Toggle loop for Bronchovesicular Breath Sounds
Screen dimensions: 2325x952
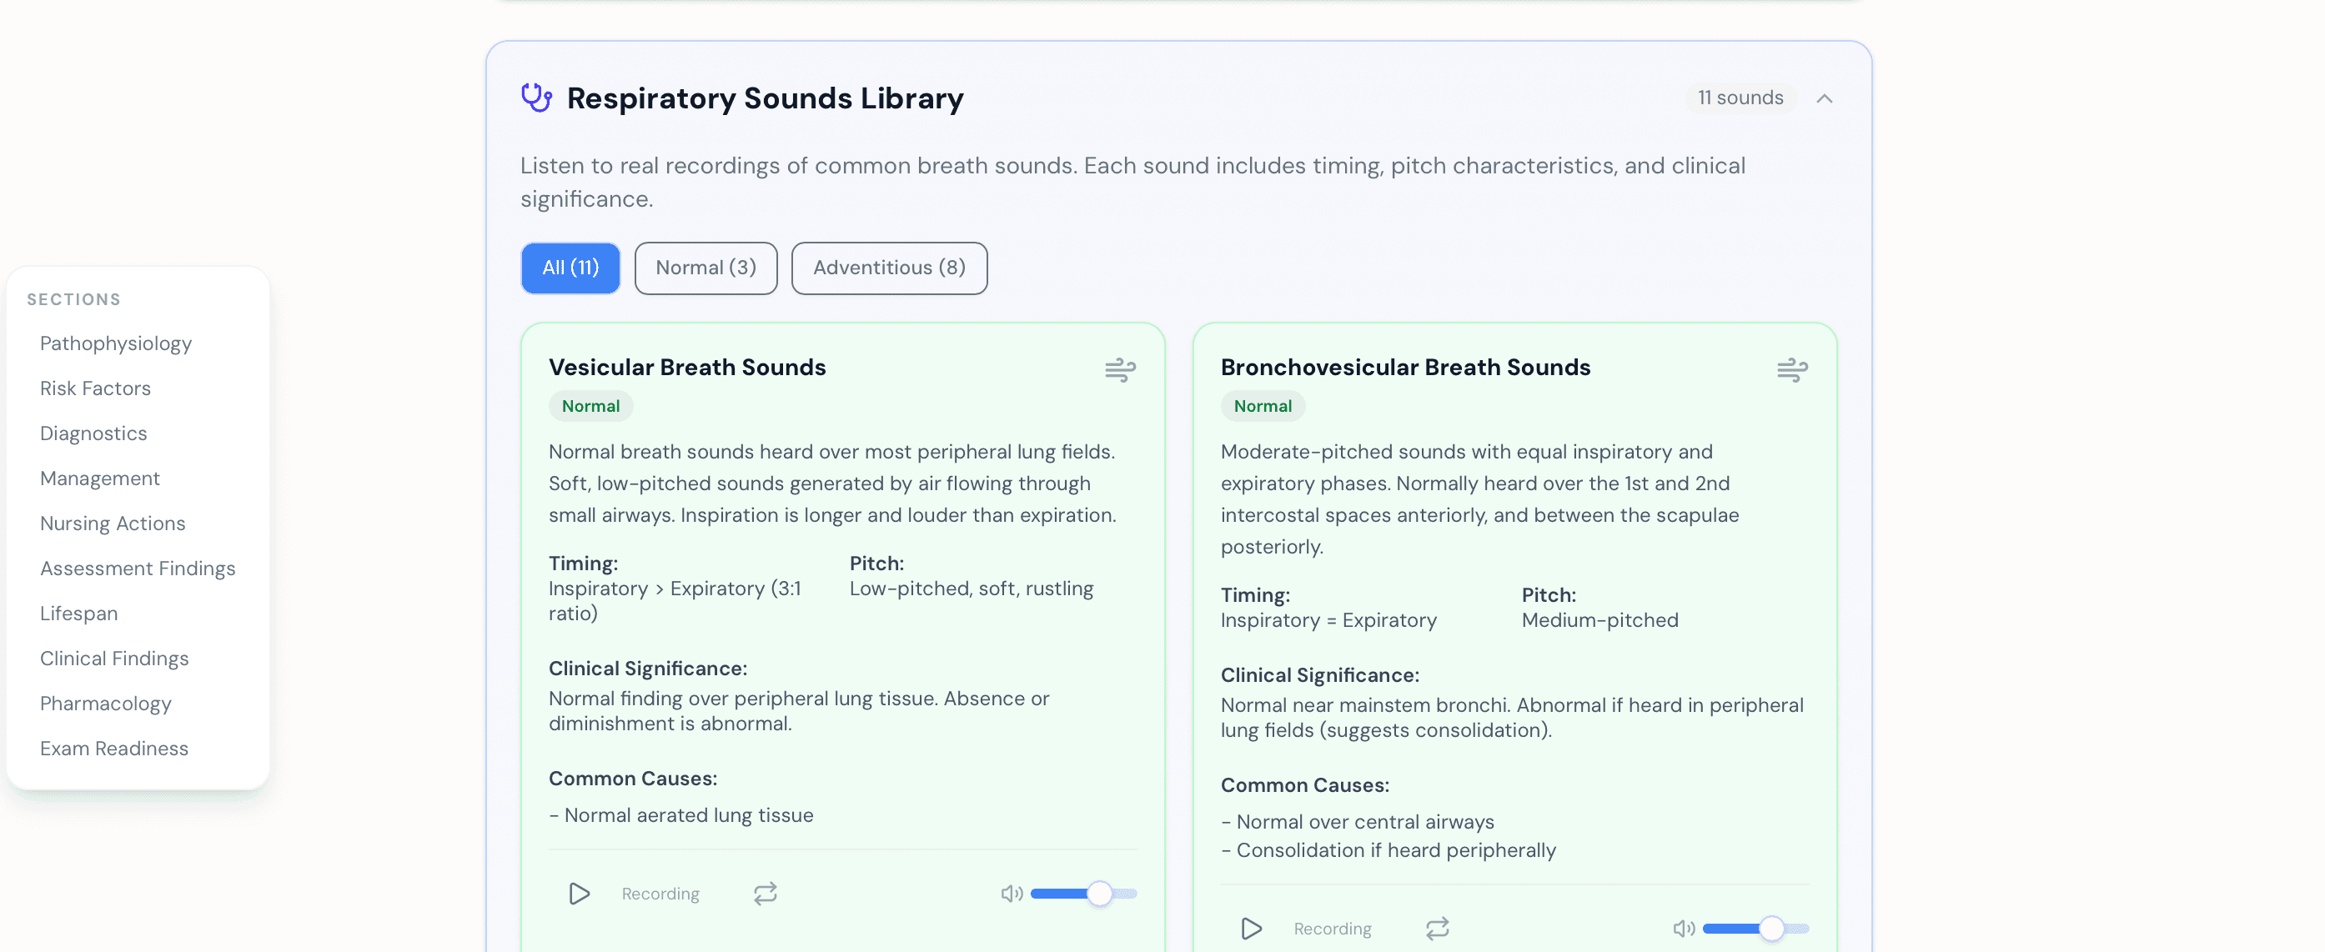1437,928
